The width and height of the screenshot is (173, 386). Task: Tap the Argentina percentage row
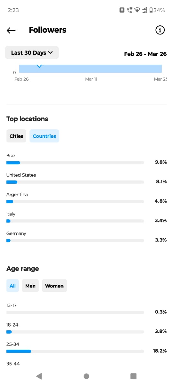(x=86, y=198)
